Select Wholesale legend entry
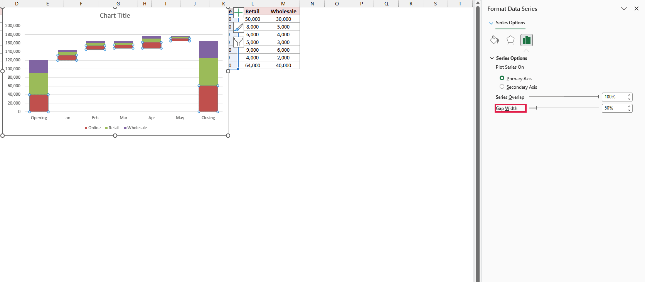The height and width of the screenshot is (282, 645). coord(135,128)
